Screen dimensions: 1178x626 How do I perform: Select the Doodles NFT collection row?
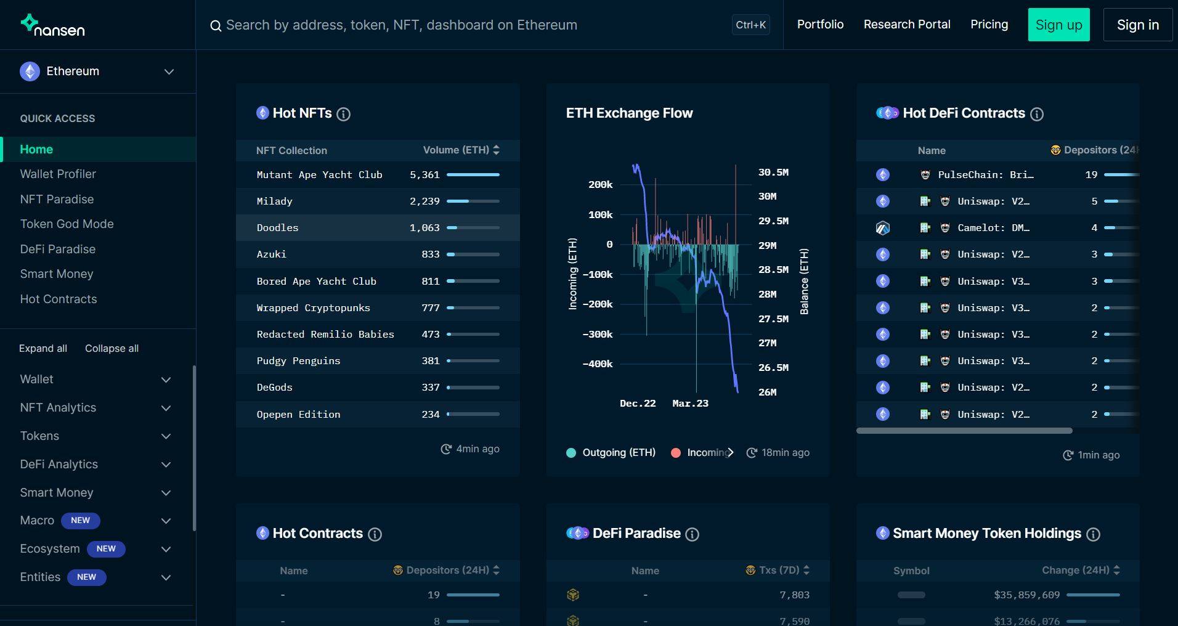point(378,228)
